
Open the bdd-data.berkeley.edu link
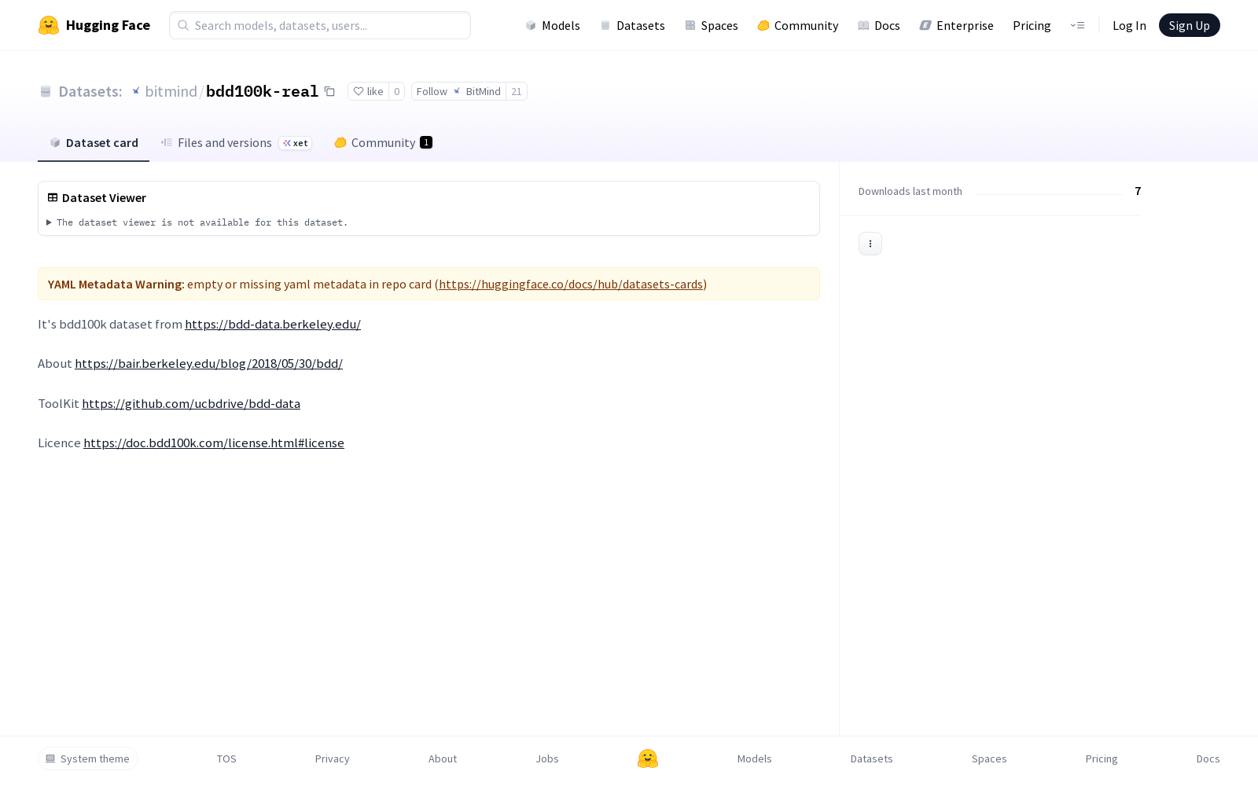tap(273, 324)
